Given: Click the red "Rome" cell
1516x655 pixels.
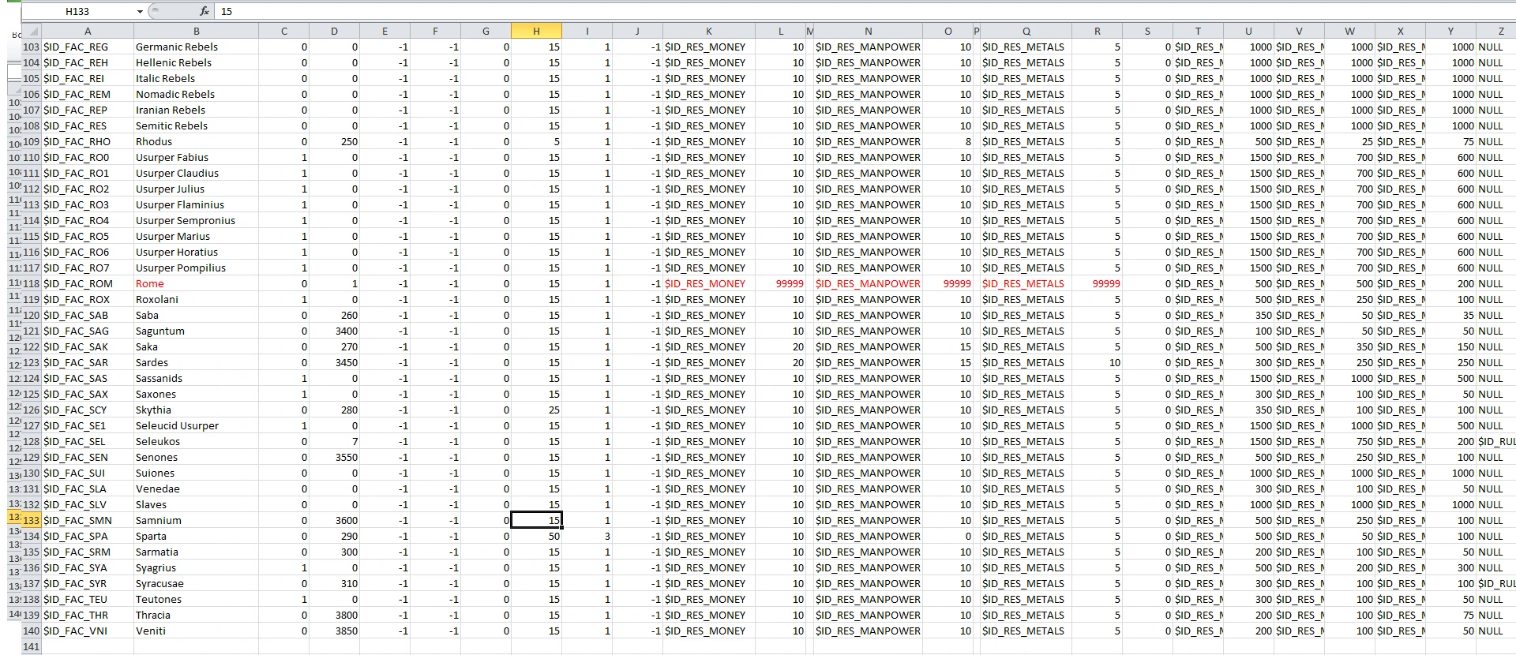Looking at the screenshot, I should [x=197, y=283].
